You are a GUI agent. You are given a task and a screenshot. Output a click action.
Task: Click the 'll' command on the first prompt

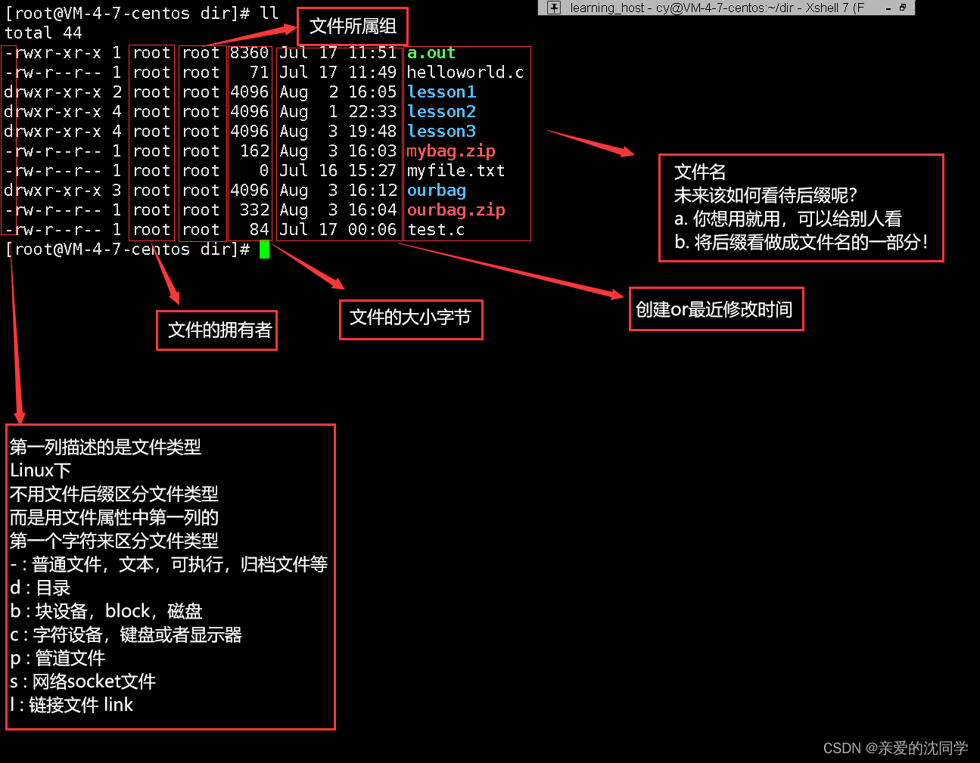[x=269, y=14]
